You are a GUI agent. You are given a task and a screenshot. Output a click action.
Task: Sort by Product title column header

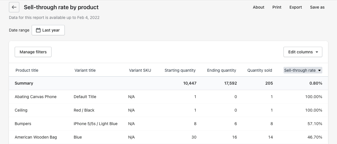[27, 70]
